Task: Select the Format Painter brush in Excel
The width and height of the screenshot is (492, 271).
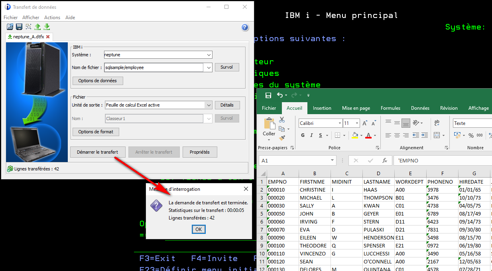Action: tap(282, 138)
